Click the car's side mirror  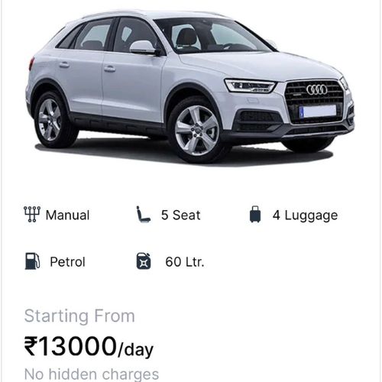click(144, 47)
